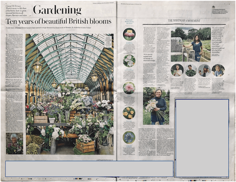Click the strawflower circular photo in sidebar
This screenshot has width=236, height=182.
[129, 34]
